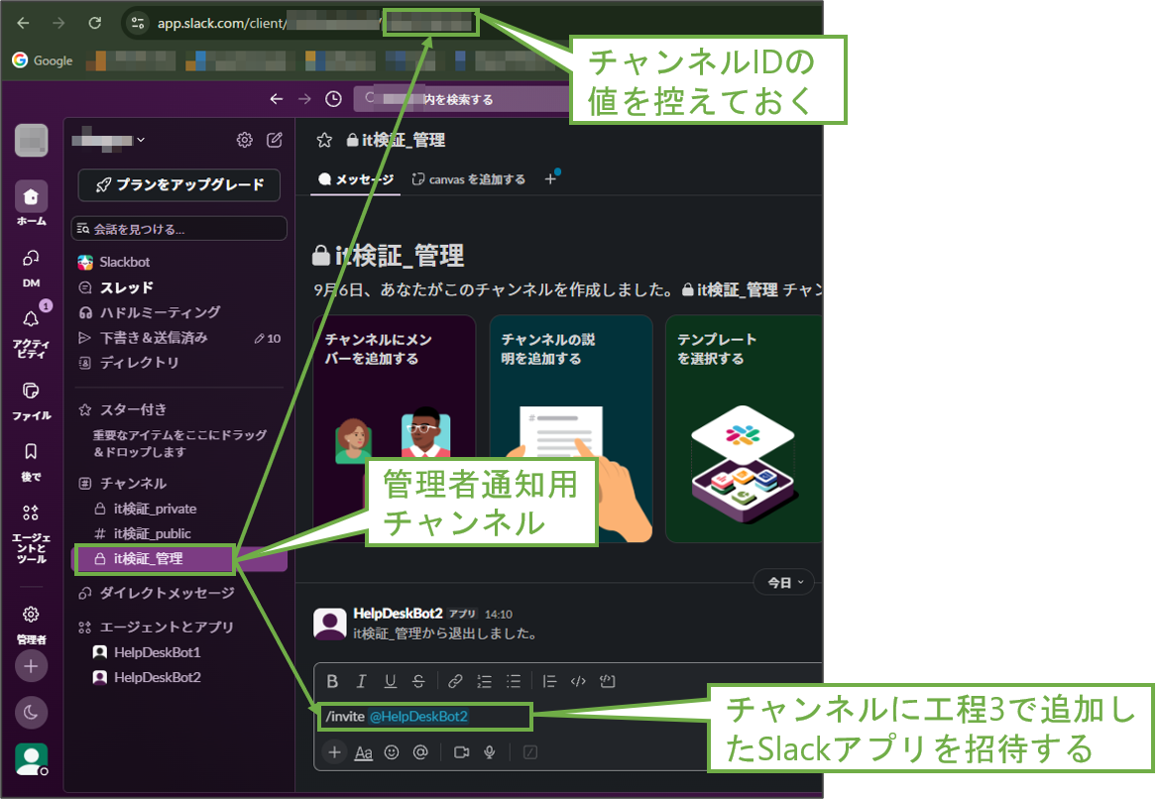Open Later bookmark in the left rail
Image resolution: width=1159 pixels, height=799 pixels.
31,463
